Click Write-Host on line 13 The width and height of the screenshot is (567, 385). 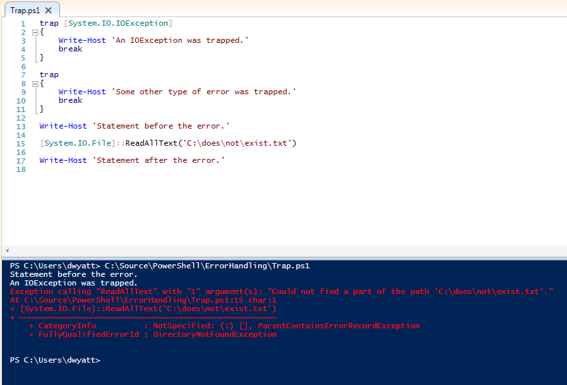63,126
